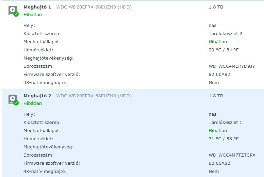This screenshot has height=177, width=264.
Task: Collapse the Meghajtó 2 header title
Action: (x=37, y=96)
